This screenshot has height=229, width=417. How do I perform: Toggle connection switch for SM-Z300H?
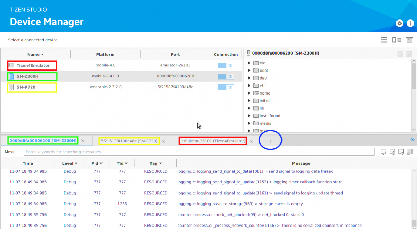coord(226,76)
